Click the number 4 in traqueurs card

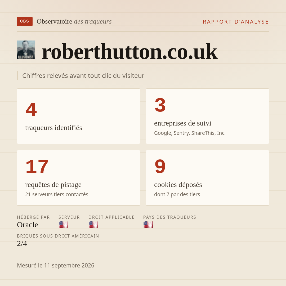[x=31, y=109]
